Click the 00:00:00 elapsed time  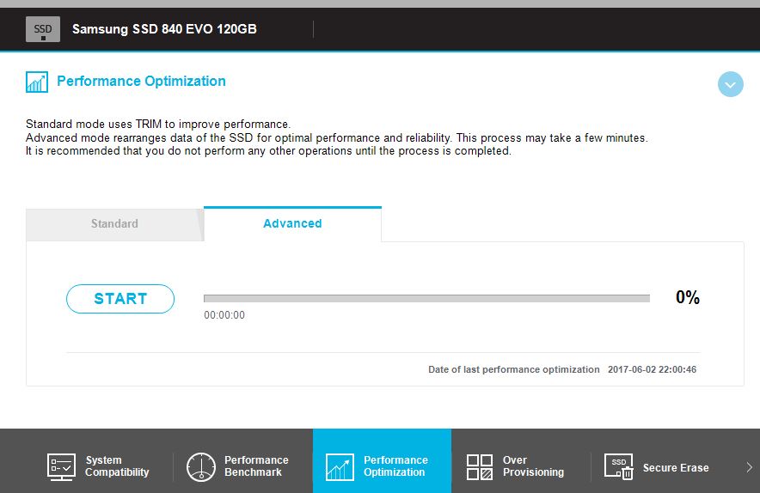pos(224,315)
